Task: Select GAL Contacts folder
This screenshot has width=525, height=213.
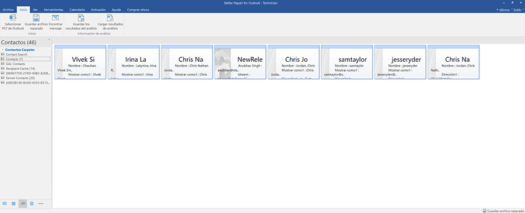Action: (15, 64)
